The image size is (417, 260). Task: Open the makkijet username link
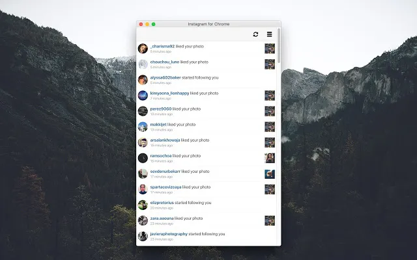[x=158, y=125]
